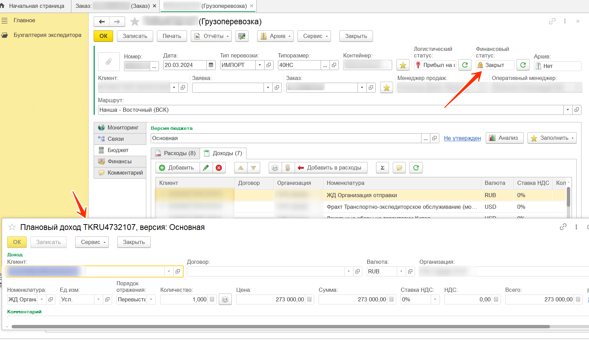Expand the Заявка dropdown arrow
589x341 pixels.
point(268,87)
